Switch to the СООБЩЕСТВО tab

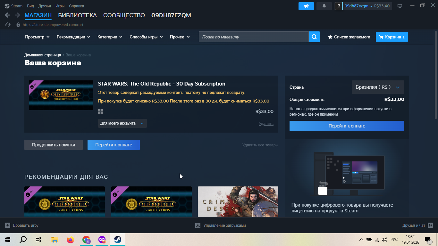[124, 15]
